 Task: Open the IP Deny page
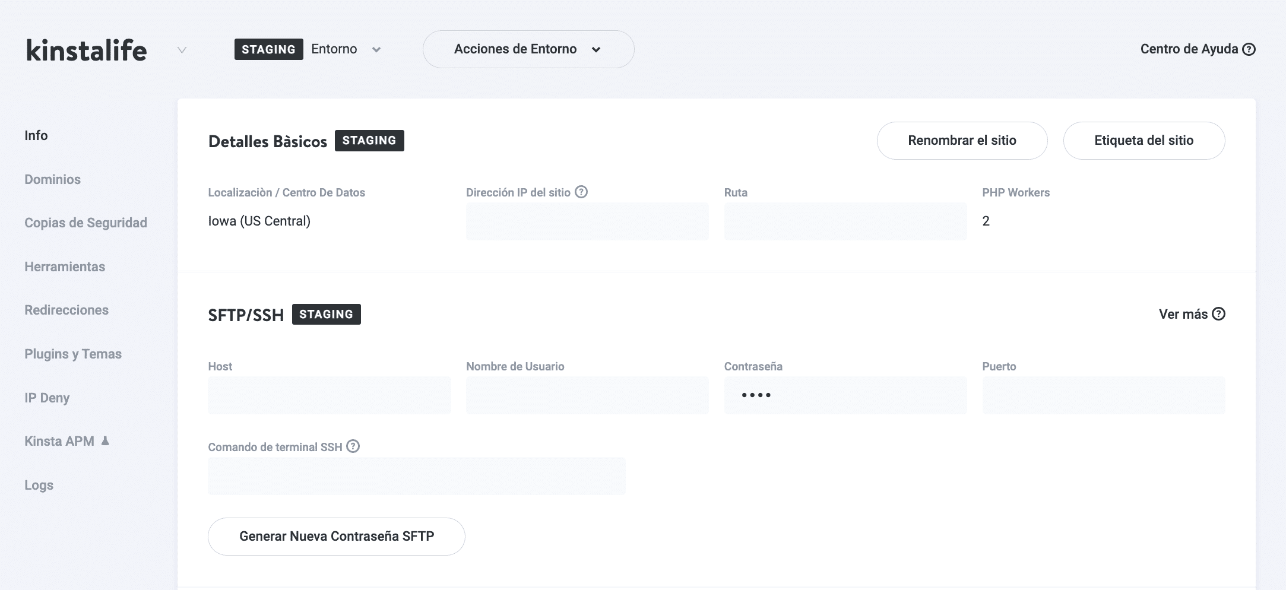pos(47,398)
